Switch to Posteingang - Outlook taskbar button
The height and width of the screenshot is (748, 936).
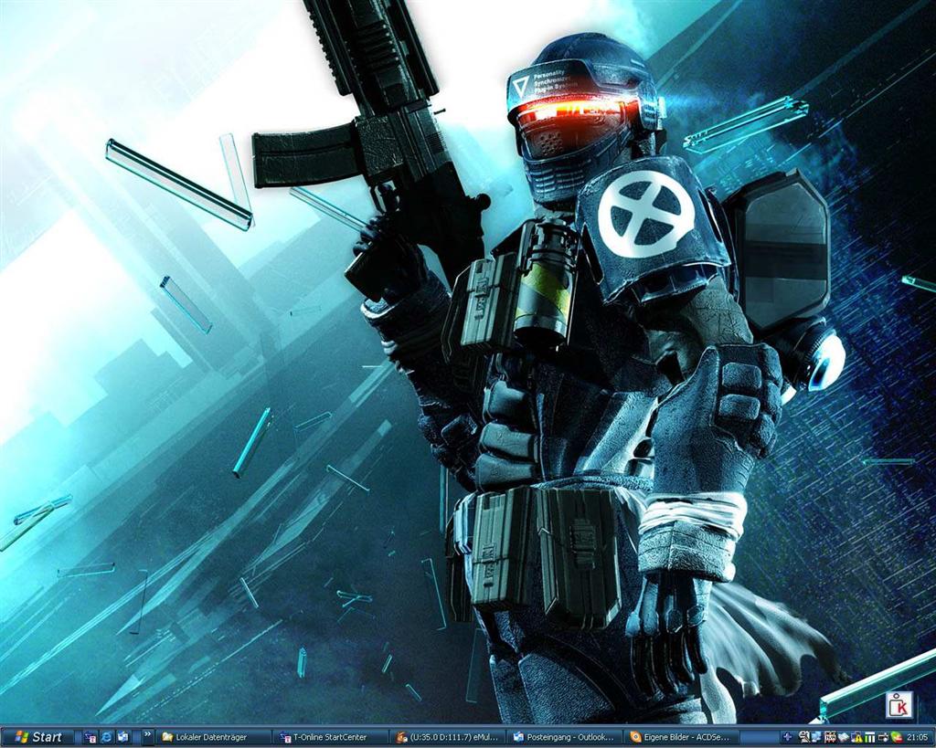(564, 738)
